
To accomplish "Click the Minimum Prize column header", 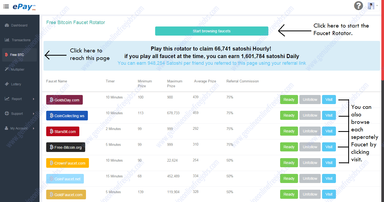I will click(x=145, y=83).
